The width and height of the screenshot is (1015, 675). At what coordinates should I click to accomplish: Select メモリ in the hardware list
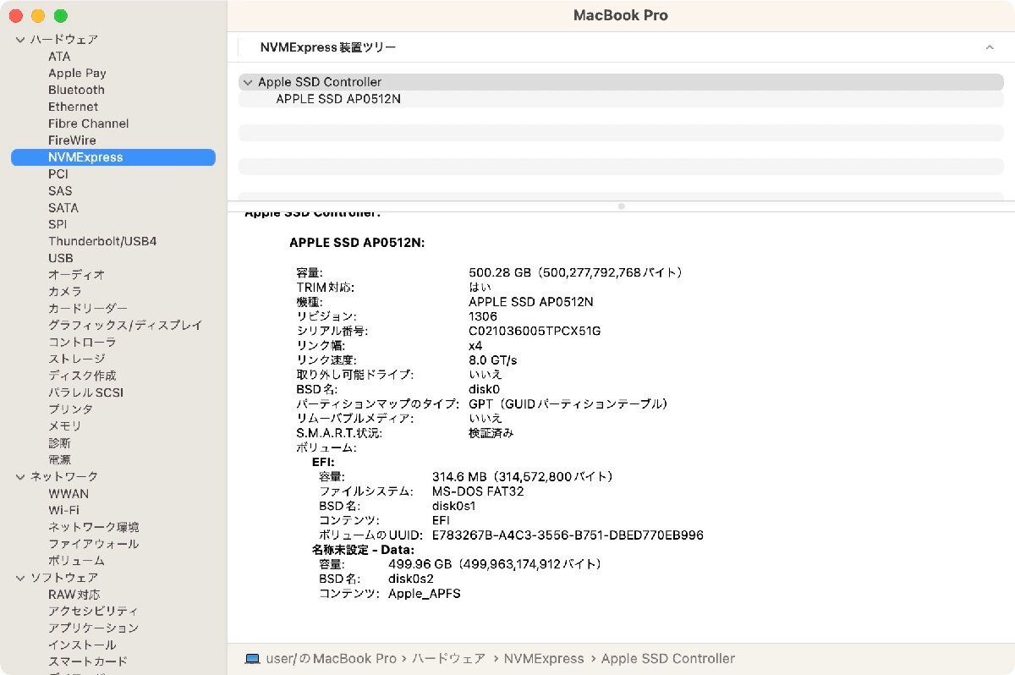[65, 426]
